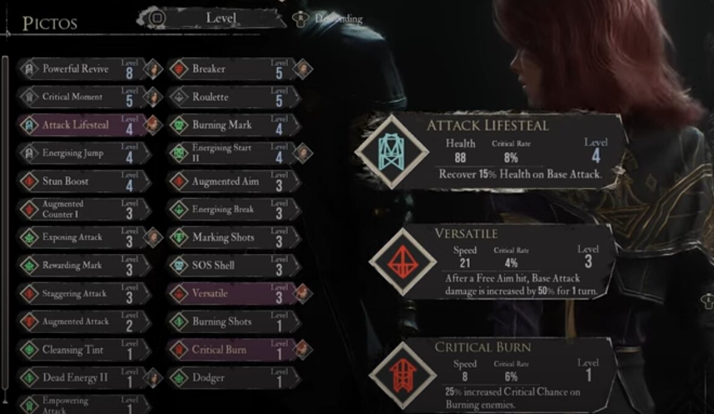Choose the Cleansing Tint picto
Screen dimensions: 714x414
(84, 350)
